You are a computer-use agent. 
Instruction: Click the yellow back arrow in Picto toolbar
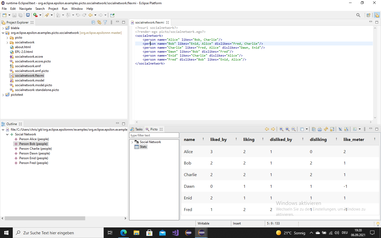(x=267, y=129)
